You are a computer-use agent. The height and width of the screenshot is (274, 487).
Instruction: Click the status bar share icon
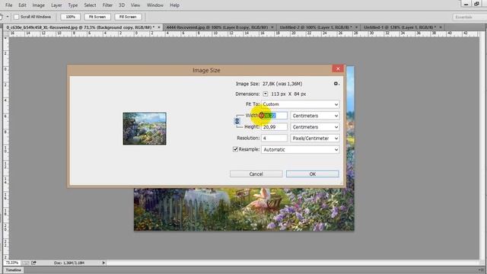click(x=33, y=263)
